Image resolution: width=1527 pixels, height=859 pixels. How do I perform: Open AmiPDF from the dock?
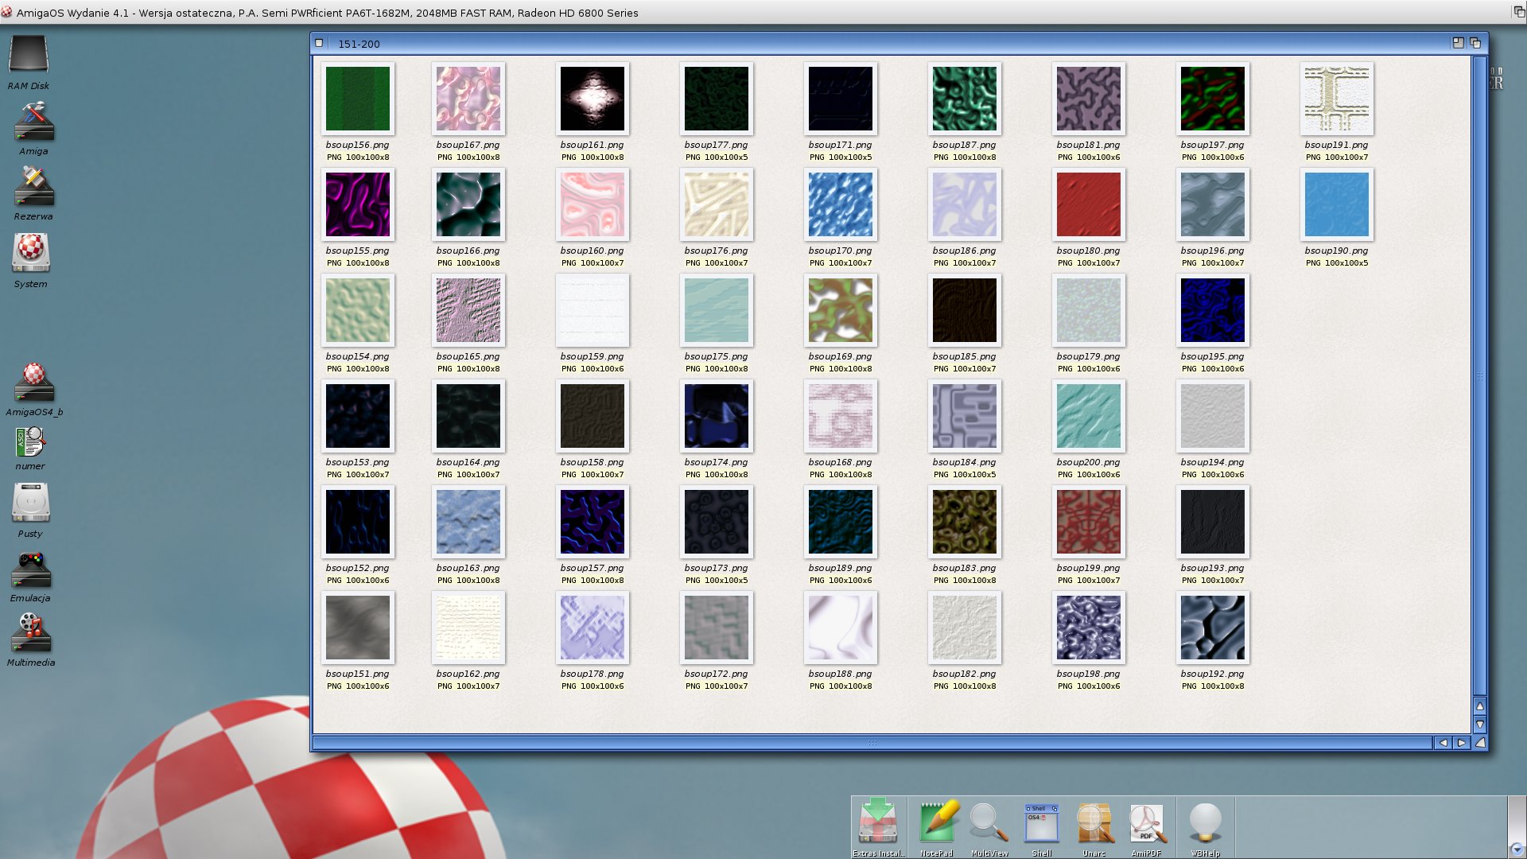point(1147,822)
